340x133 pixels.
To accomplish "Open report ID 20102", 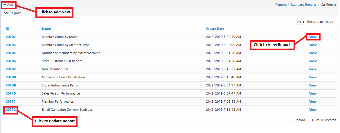I will pos(11,37).
